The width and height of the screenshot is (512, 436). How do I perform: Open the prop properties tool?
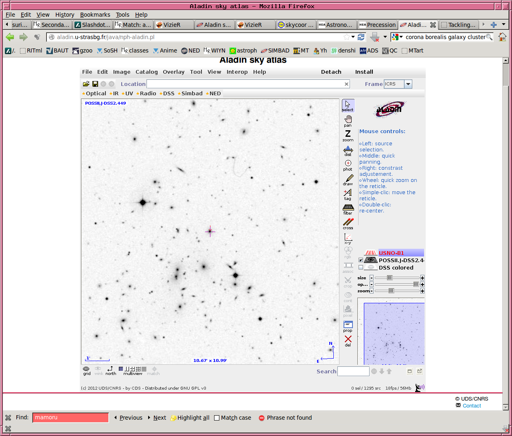[348, 326]
